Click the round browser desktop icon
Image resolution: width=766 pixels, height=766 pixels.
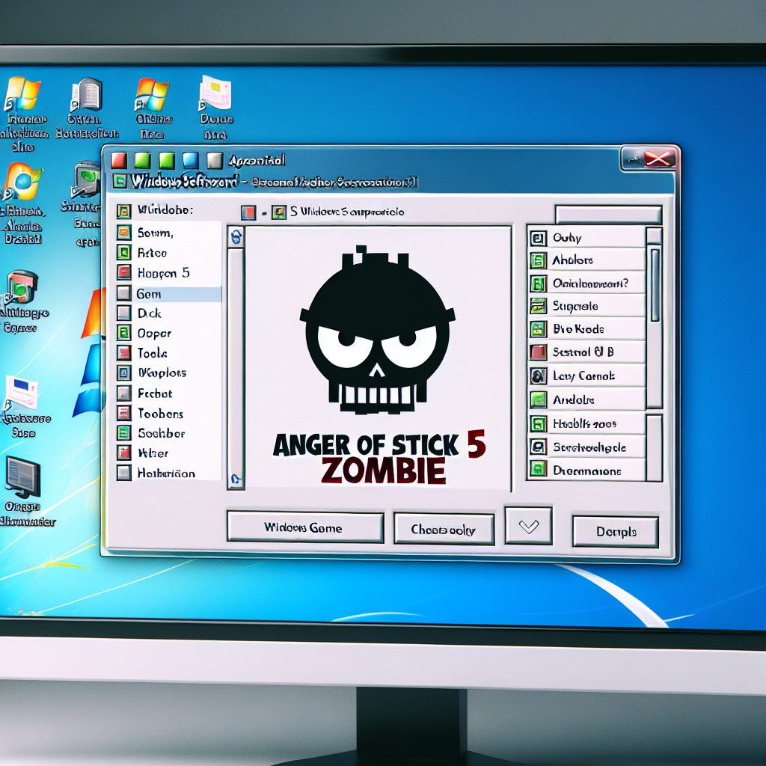(x=22, y=183)
